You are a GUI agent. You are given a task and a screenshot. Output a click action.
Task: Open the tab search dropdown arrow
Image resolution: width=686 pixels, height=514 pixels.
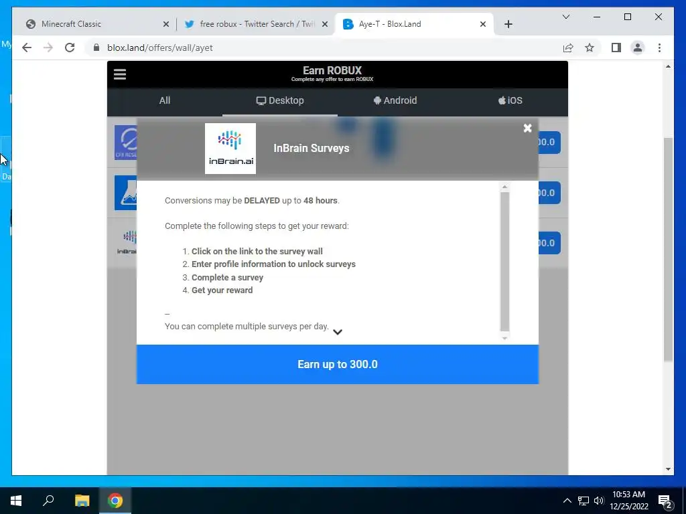point(565,17)
